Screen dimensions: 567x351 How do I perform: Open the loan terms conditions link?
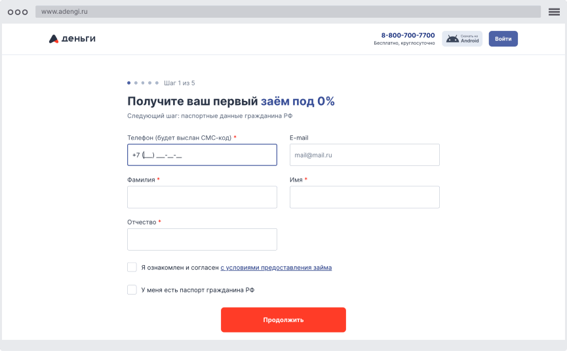[276, 268]
